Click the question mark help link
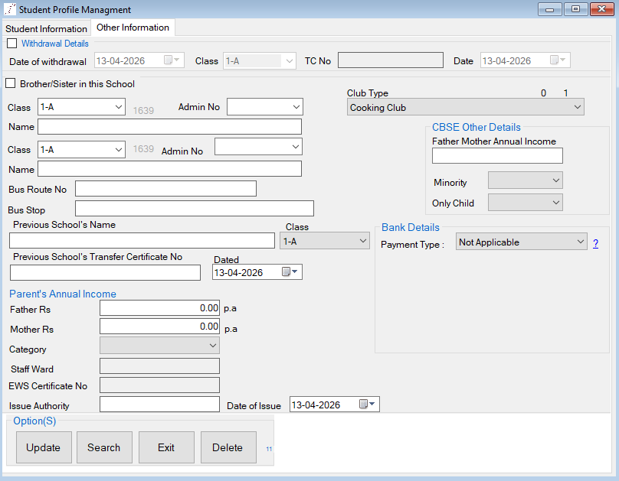619x481 pixels. click(596, 242)
